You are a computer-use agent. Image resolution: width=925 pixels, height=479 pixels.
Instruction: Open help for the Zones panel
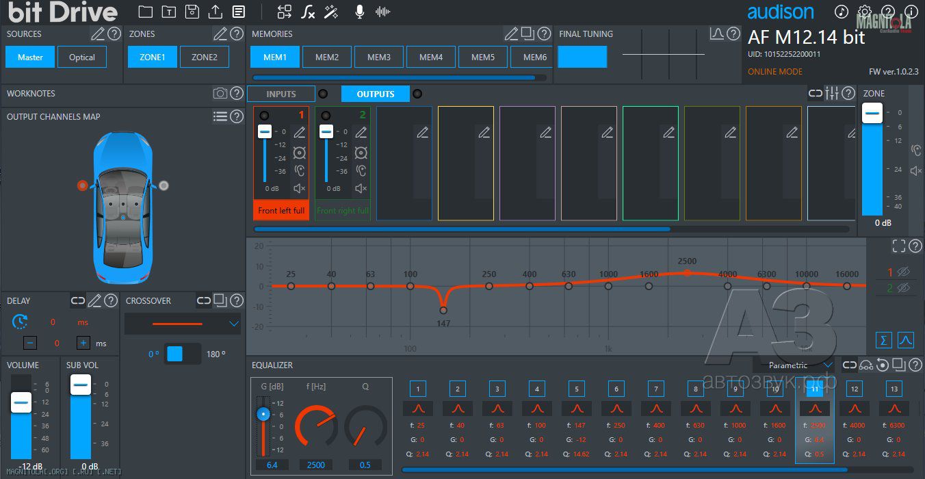(x=237, y=34)
